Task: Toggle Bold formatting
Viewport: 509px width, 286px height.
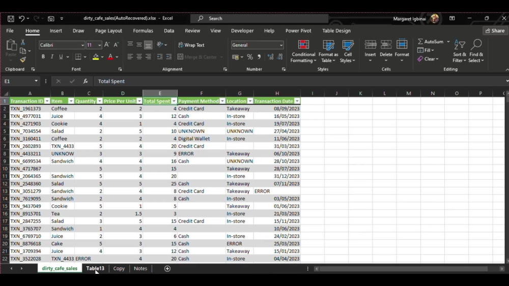Action: (43, 57)
